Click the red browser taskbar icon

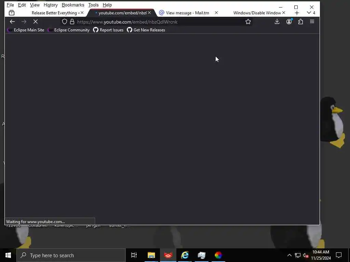click(168, 255)
